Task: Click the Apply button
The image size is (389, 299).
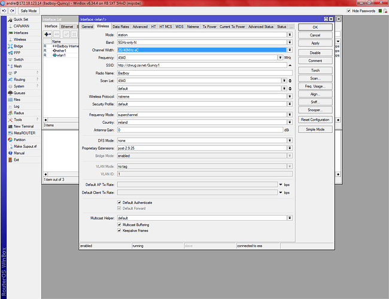Action: click(315, 43)
